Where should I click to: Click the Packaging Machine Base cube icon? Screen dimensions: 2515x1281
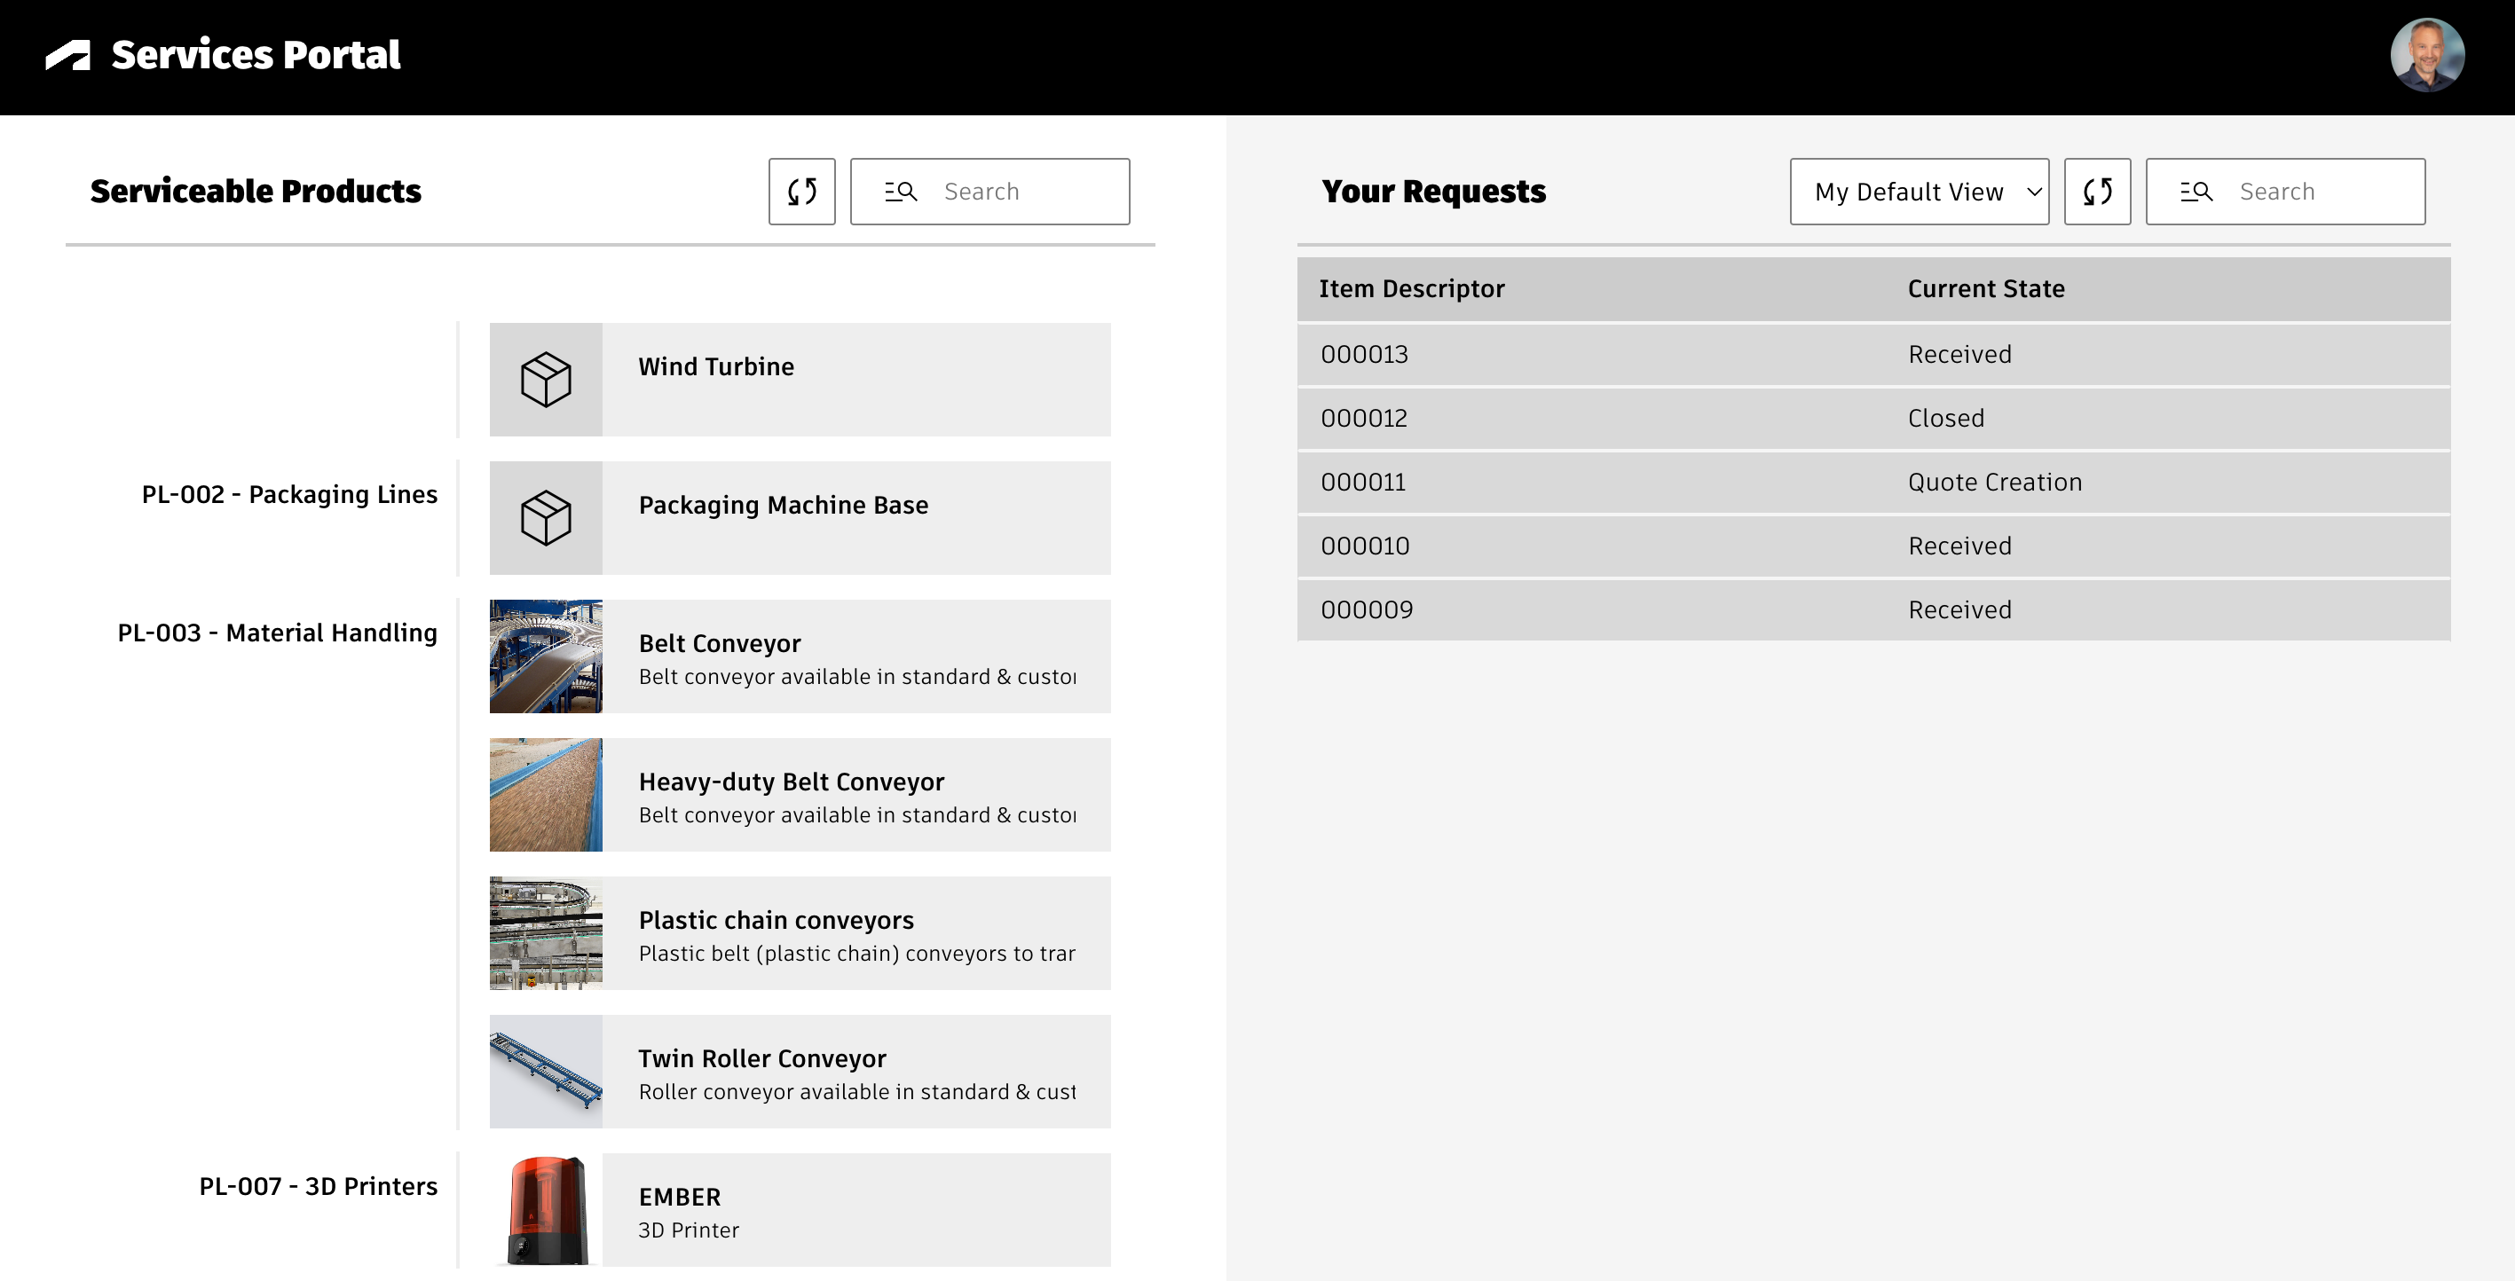(546, 518)
